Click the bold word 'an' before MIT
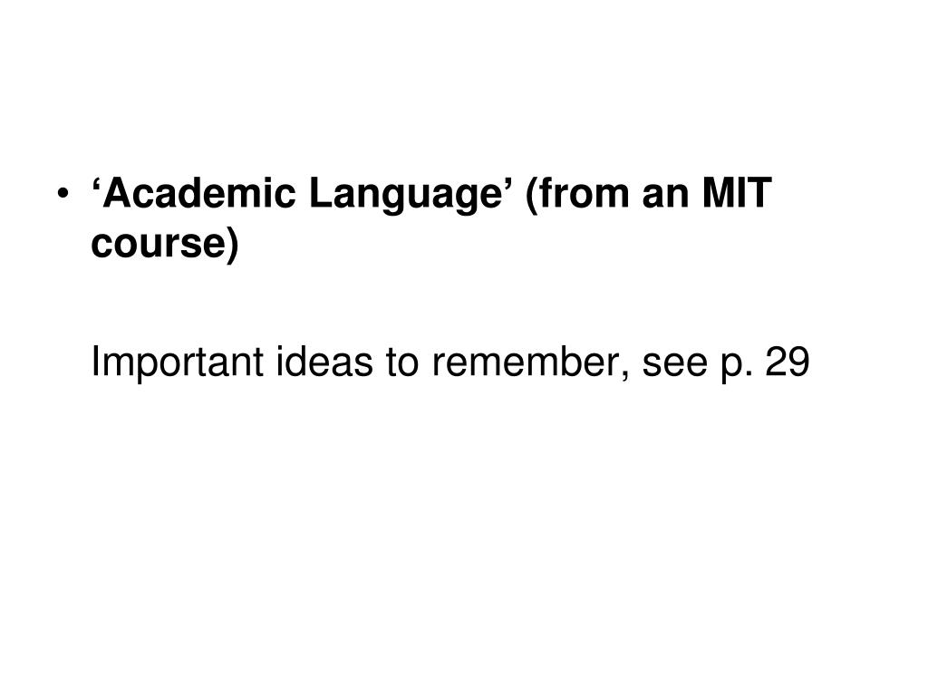The height and width of the screenshot is (696, 928). pyautogui.click(x=666, y=198)
